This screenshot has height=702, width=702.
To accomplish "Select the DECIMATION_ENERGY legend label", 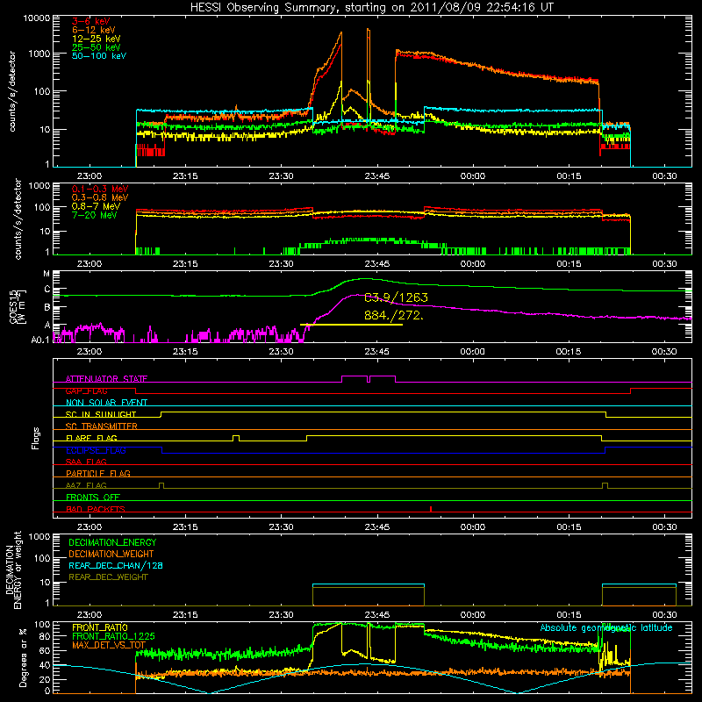I will tap(112, 542).
